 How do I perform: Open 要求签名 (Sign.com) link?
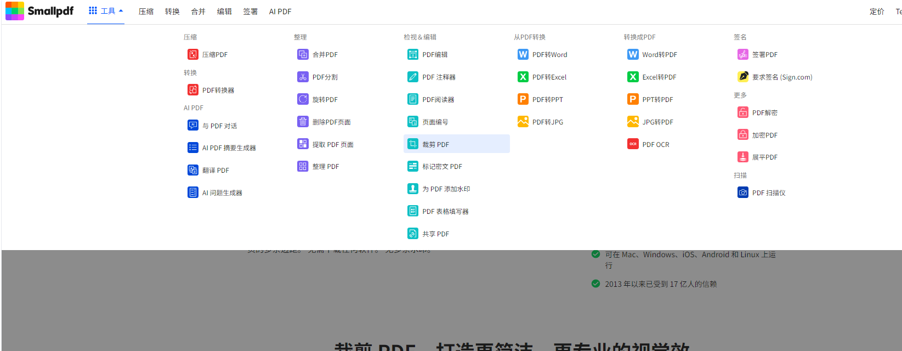(x=782, y=77)
